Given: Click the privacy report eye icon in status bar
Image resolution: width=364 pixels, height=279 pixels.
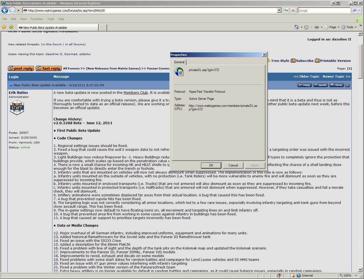Looking at the screenshot, I should pos(279,275).
